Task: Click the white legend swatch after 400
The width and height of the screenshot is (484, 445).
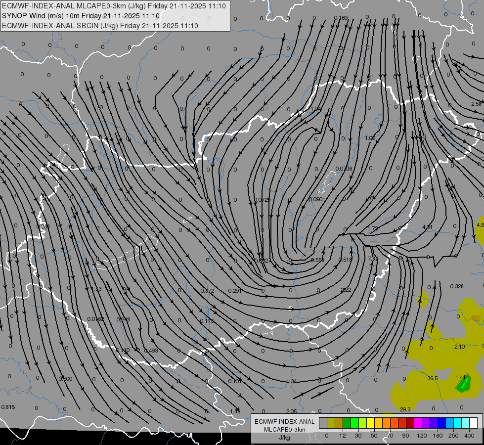Action: pyautogui.click(x=473, y=423)
